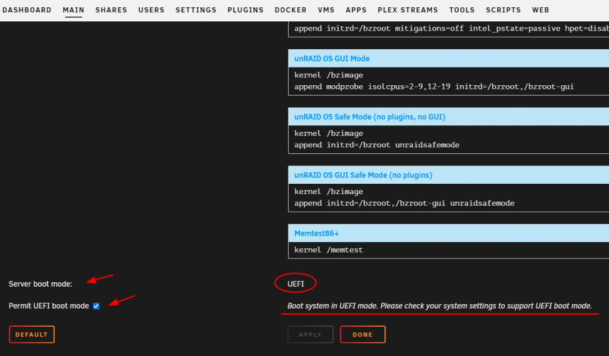609x356 pixels.
Task: Edit text containing 'append initrd=/bzroot unraidsafemode'
Action: pos(449,139)
